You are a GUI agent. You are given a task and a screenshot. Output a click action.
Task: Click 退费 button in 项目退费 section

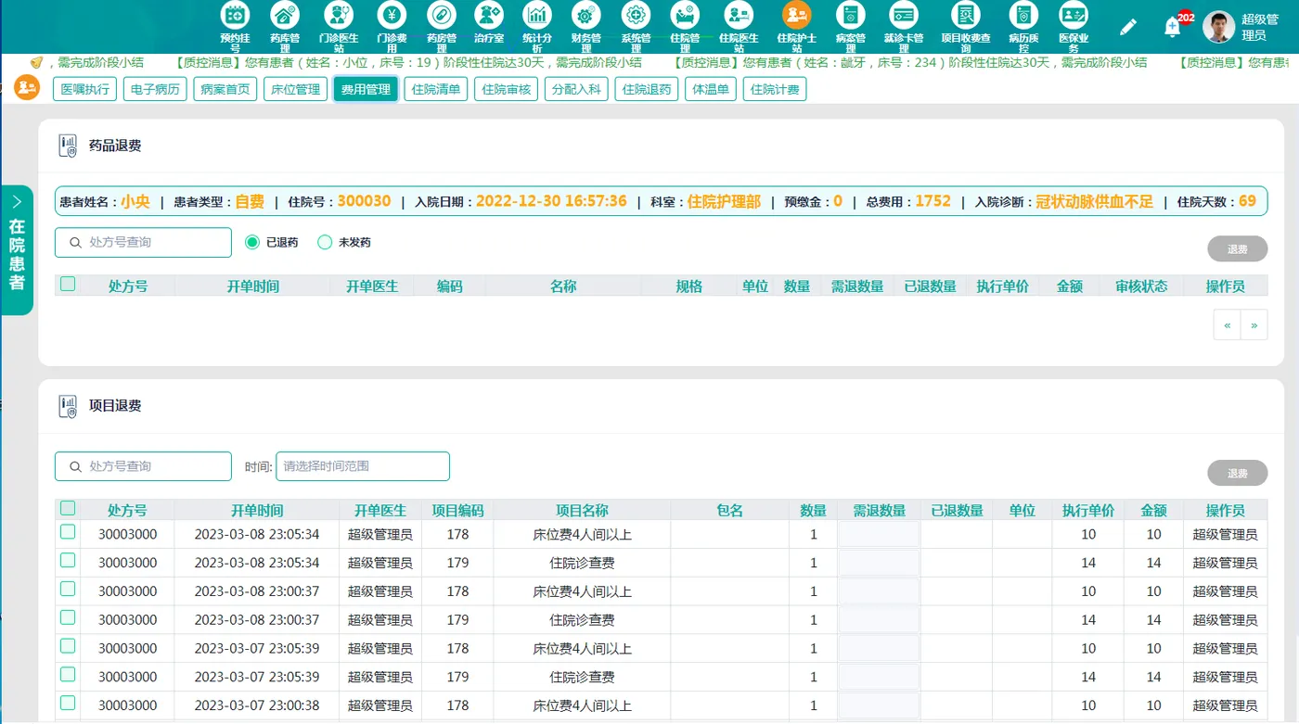pos(1237,473)
